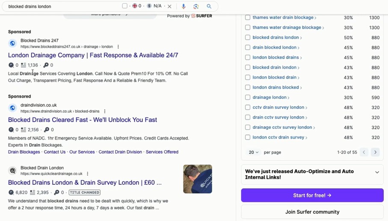Open drainage cctv survey london keyword link
This screenshot has width=388, height=221.
282,127
